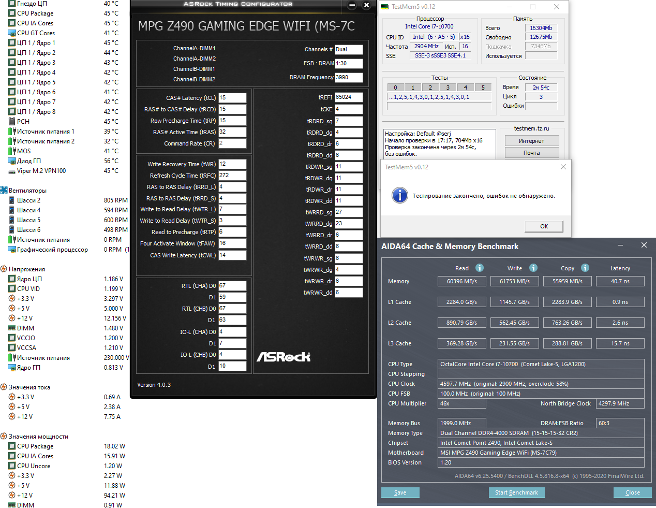Viewport: 656px width, 508px height.
Task: Click the PCH sensor icon
Action: pyautogui.click(x=12, y=121)
